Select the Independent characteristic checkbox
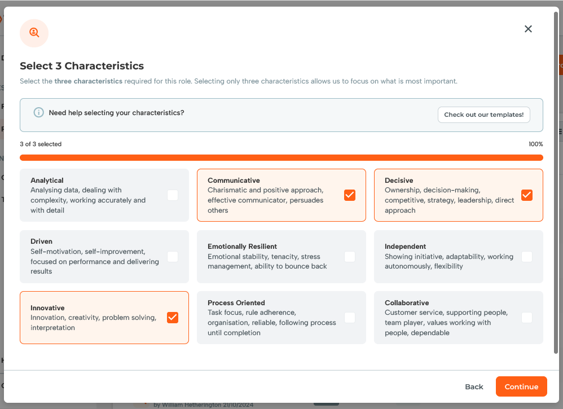563x409 pixels. click(x=527, y=256)
